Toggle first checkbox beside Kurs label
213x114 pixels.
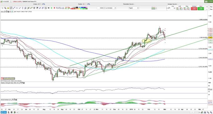[10, 12]
